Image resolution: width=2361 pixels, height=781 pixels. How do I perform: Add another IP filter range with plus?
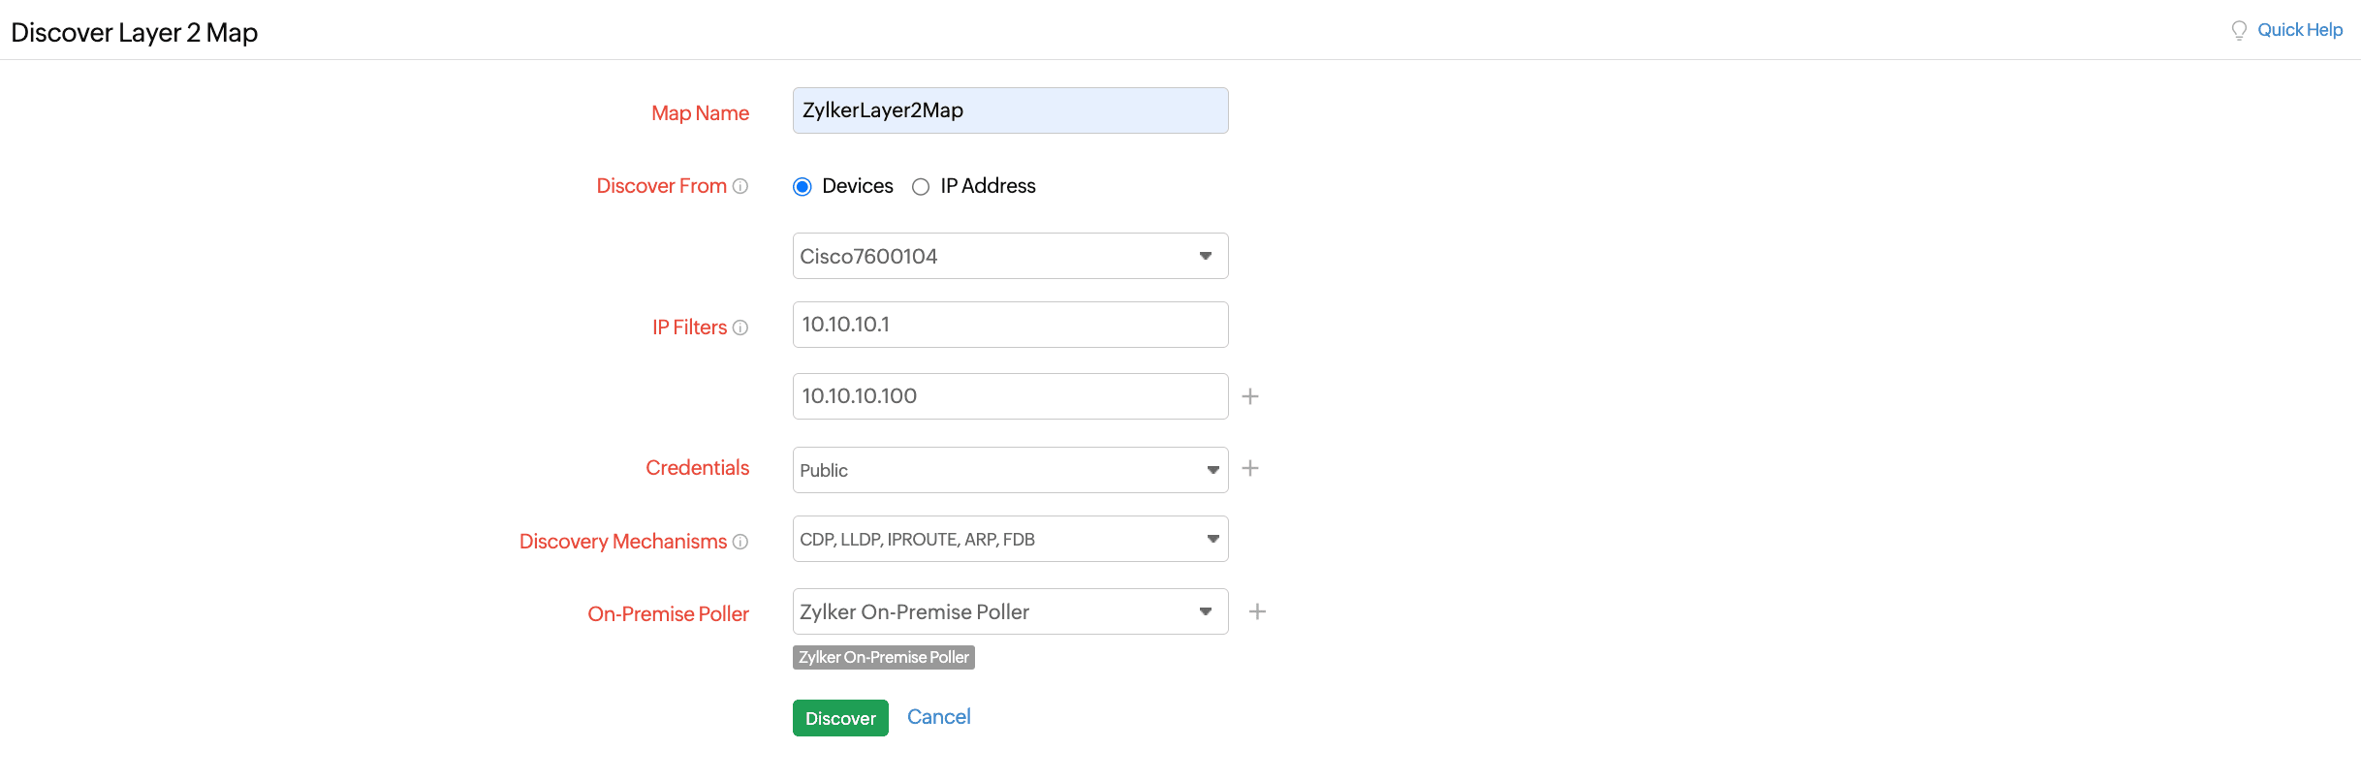pos(1250,396)
